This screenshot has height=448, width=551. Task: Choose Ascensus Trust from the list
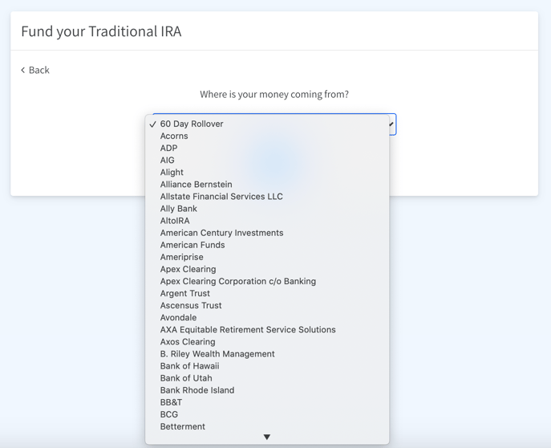tap(267, 306)
